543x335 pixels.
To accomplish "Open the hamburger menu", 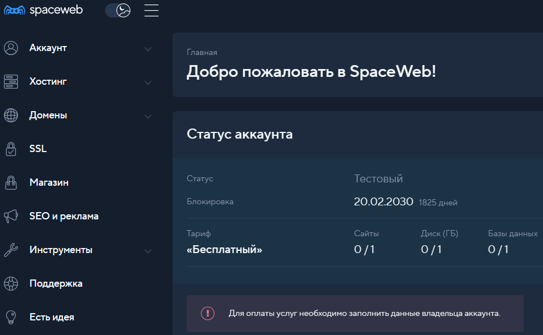I will [x=151, y=10].
